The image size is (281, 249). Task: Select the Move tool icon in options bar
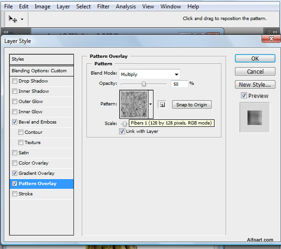13,19
